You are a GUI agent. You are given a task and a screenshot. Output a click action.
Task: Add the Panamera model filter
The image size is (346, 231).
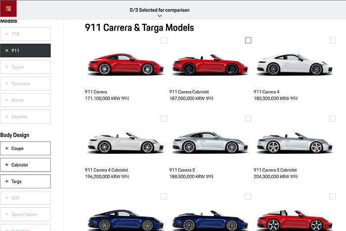[25, 84]
